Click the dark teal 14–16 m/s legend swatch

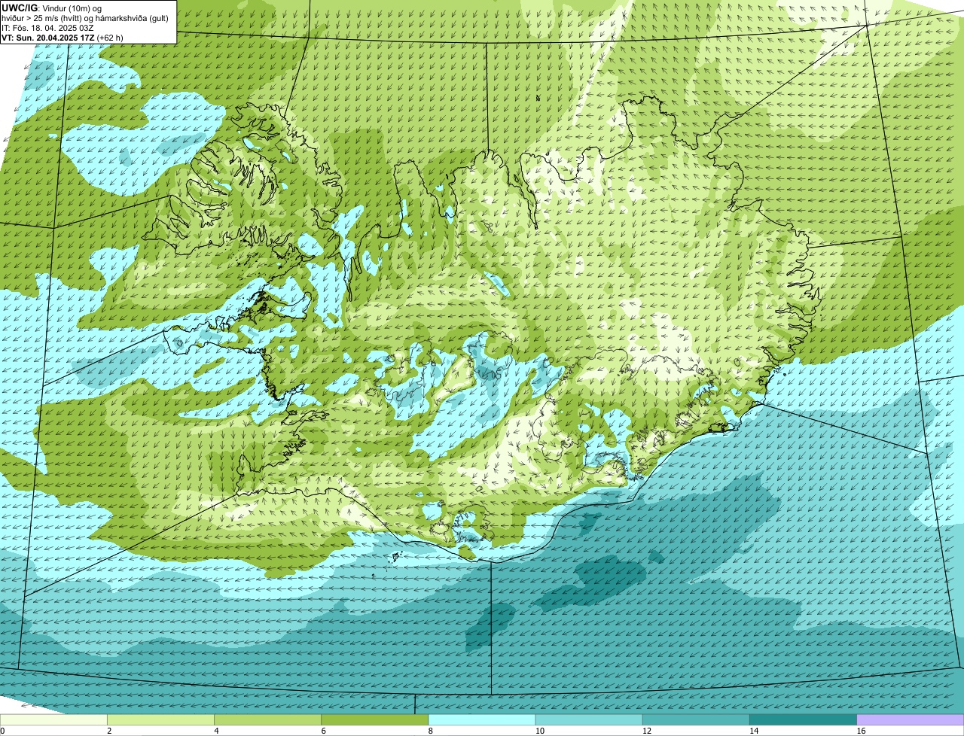pyautogui.click(x=803, y=719)
